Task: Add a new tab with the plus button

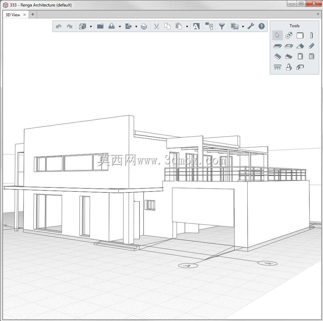Action: pyautogui.click(x=33, y=14)
